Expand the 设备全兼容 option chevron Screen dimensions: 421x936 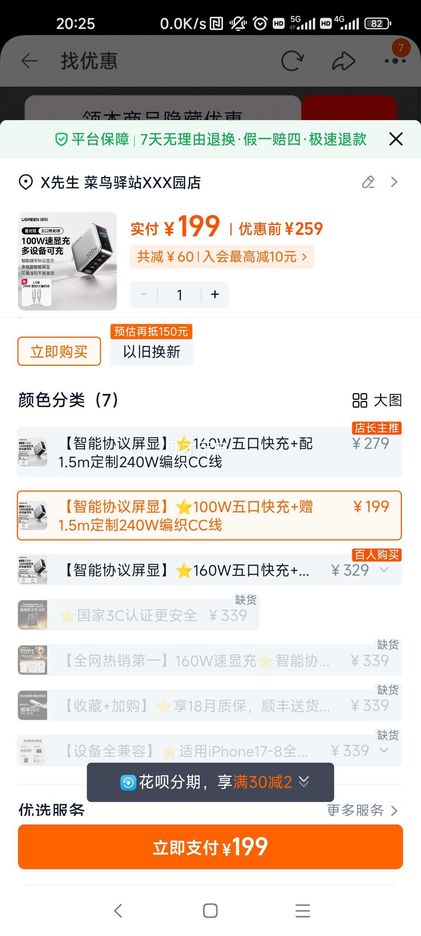click(384, 750)
